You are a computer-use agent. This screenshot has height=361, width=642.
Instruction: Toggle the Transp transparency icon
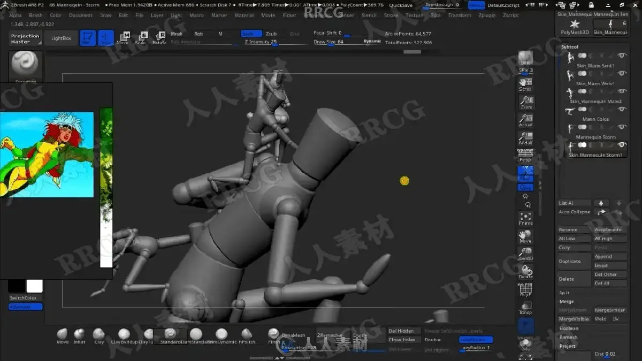pyautogui.click(x=525, y=308)
